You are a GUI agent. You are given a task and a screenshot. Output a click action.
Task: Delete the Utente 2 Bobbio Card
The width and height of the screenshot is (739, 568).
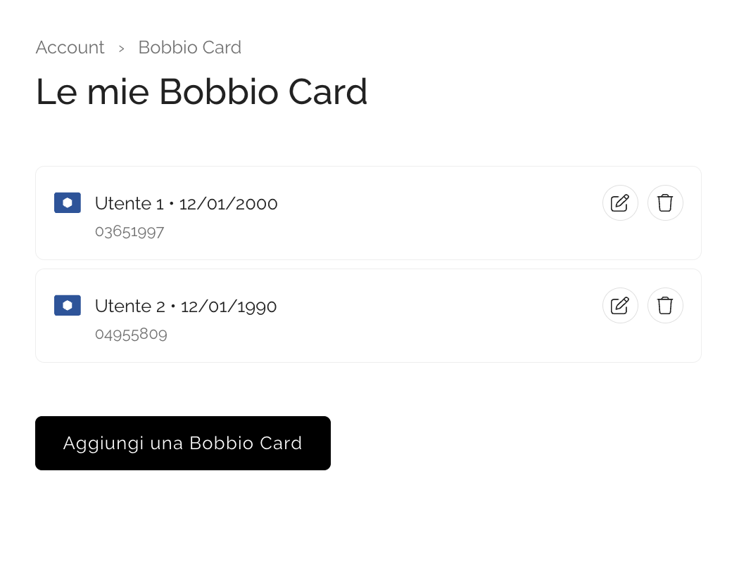pos(665,306)
